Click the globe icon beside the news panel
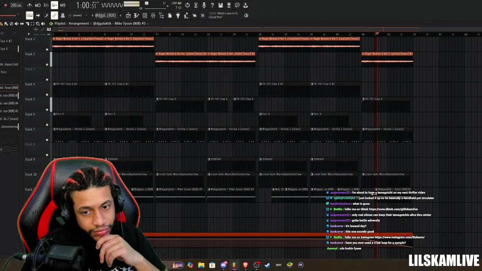482x271 pixels. tap(246, 15)
